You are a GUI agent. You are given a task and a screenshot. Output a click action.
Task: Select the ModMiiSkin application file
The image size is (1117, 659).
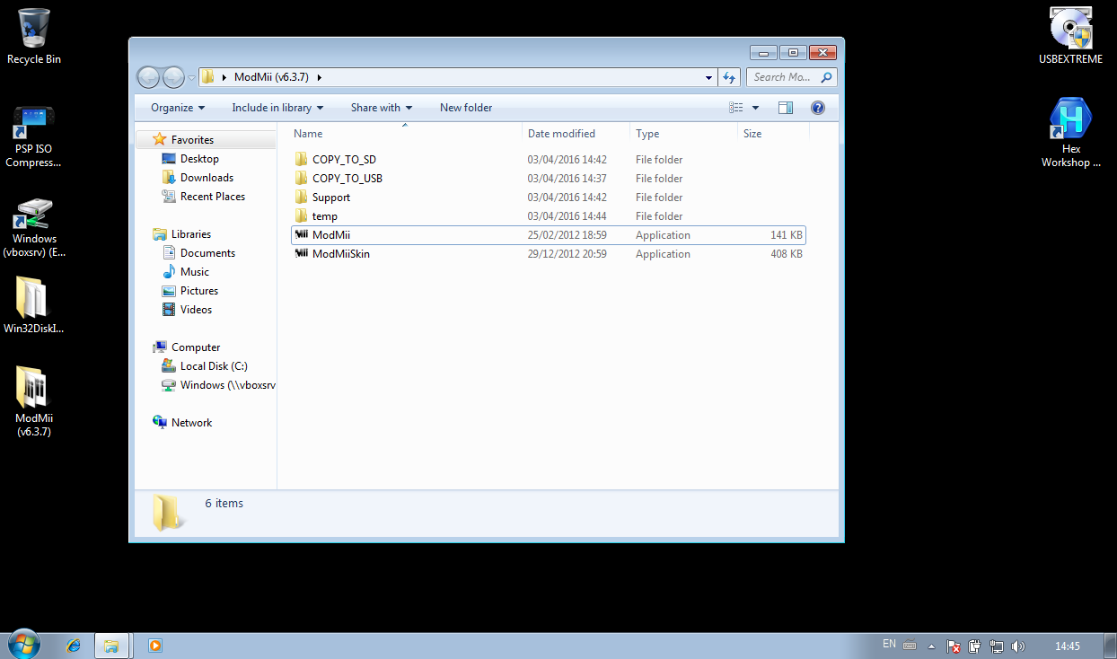pyautogui.click(x=340, y=254)
